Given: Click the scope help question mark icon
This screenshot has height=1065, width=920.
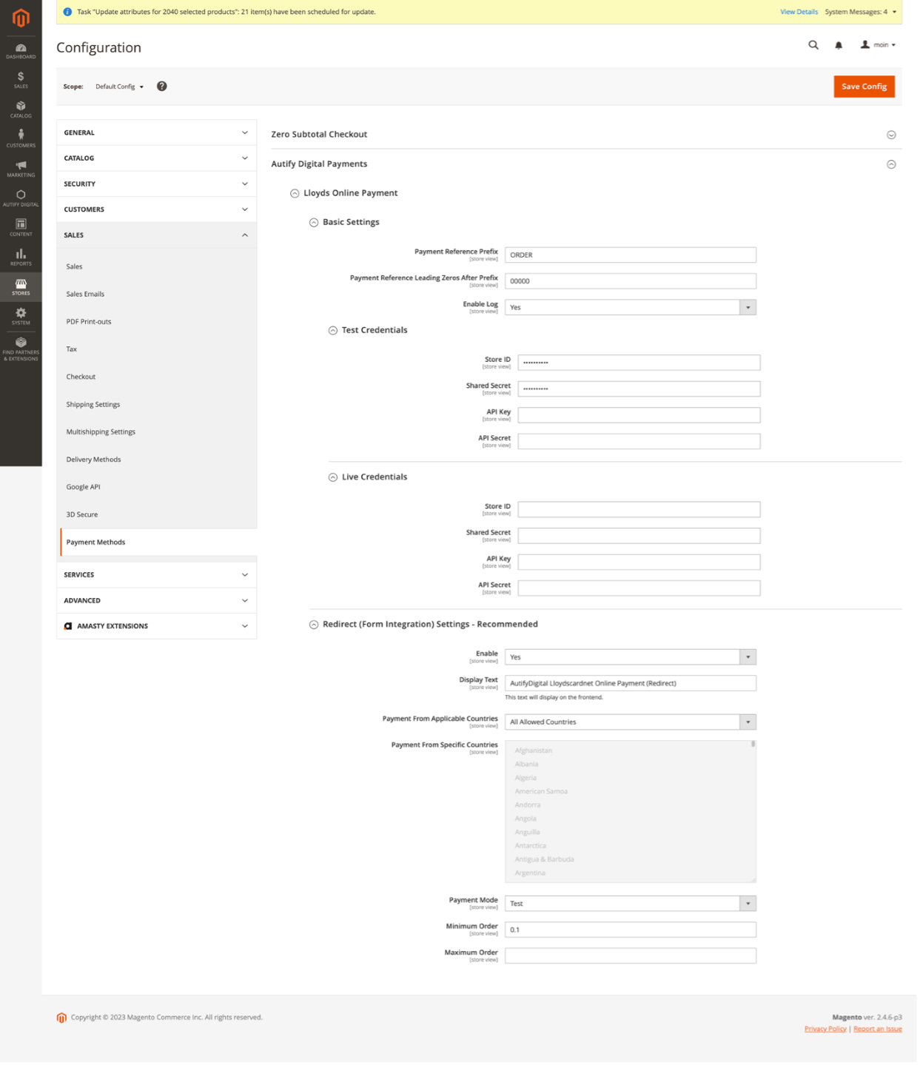Looking at the screenshot, I should click(x=161, y=87).
